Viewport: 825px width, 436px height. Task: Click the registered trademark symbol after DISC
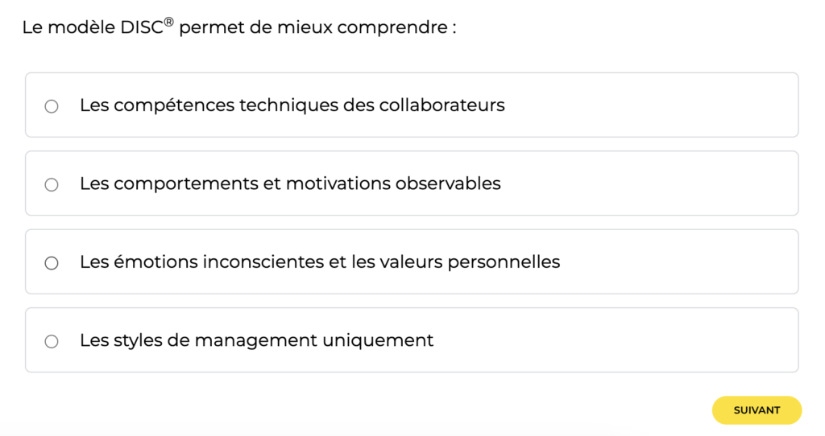[168, 22]
